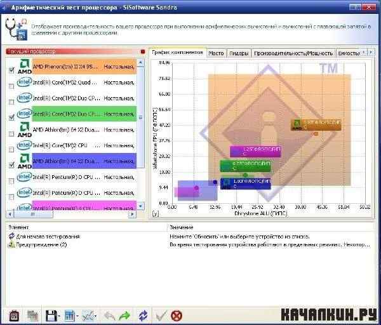
Task: Click the Значение column header
Action: [x=271, y=227]
